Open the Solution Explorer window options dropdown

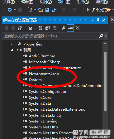point(93,20)
